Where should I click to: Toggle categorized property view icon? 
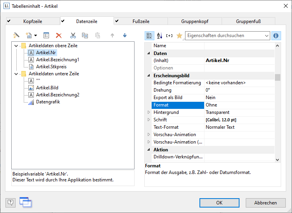tap(149, 35)
